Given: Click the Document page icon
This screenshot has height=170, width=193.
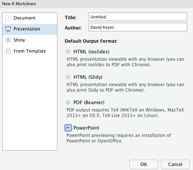Looking at the screenshot, I should pos(8,18).
